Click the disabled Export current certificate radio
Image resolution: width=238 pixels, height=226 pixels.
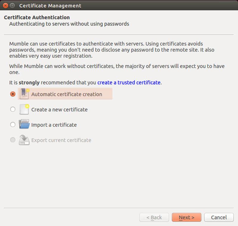point(12,140)
